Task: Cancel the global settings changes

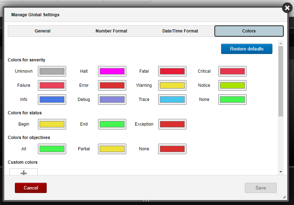Action: click(x=30, y=188)
